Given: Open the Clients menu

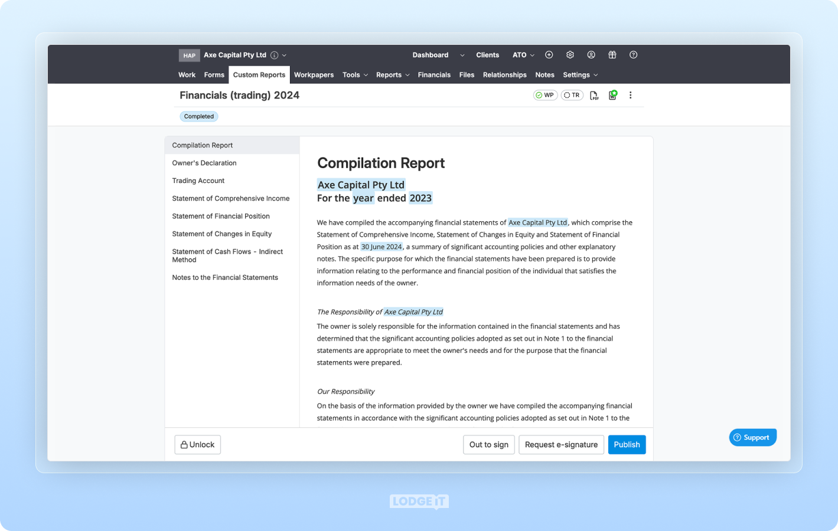Looking at the screenshot, I should (488, 54).
